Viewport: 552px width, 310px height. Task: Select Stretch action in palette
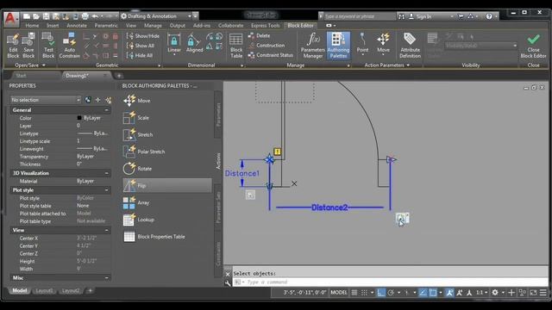coord(166,134)
